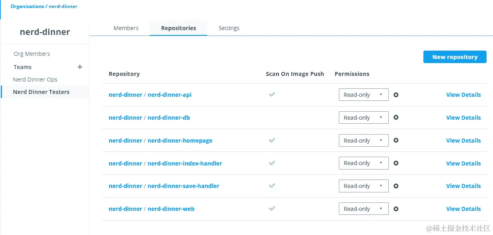Remove nerd-dinner-index-handler using its x icon
This screenshot has width=493, height=235.
coord(396,163)
